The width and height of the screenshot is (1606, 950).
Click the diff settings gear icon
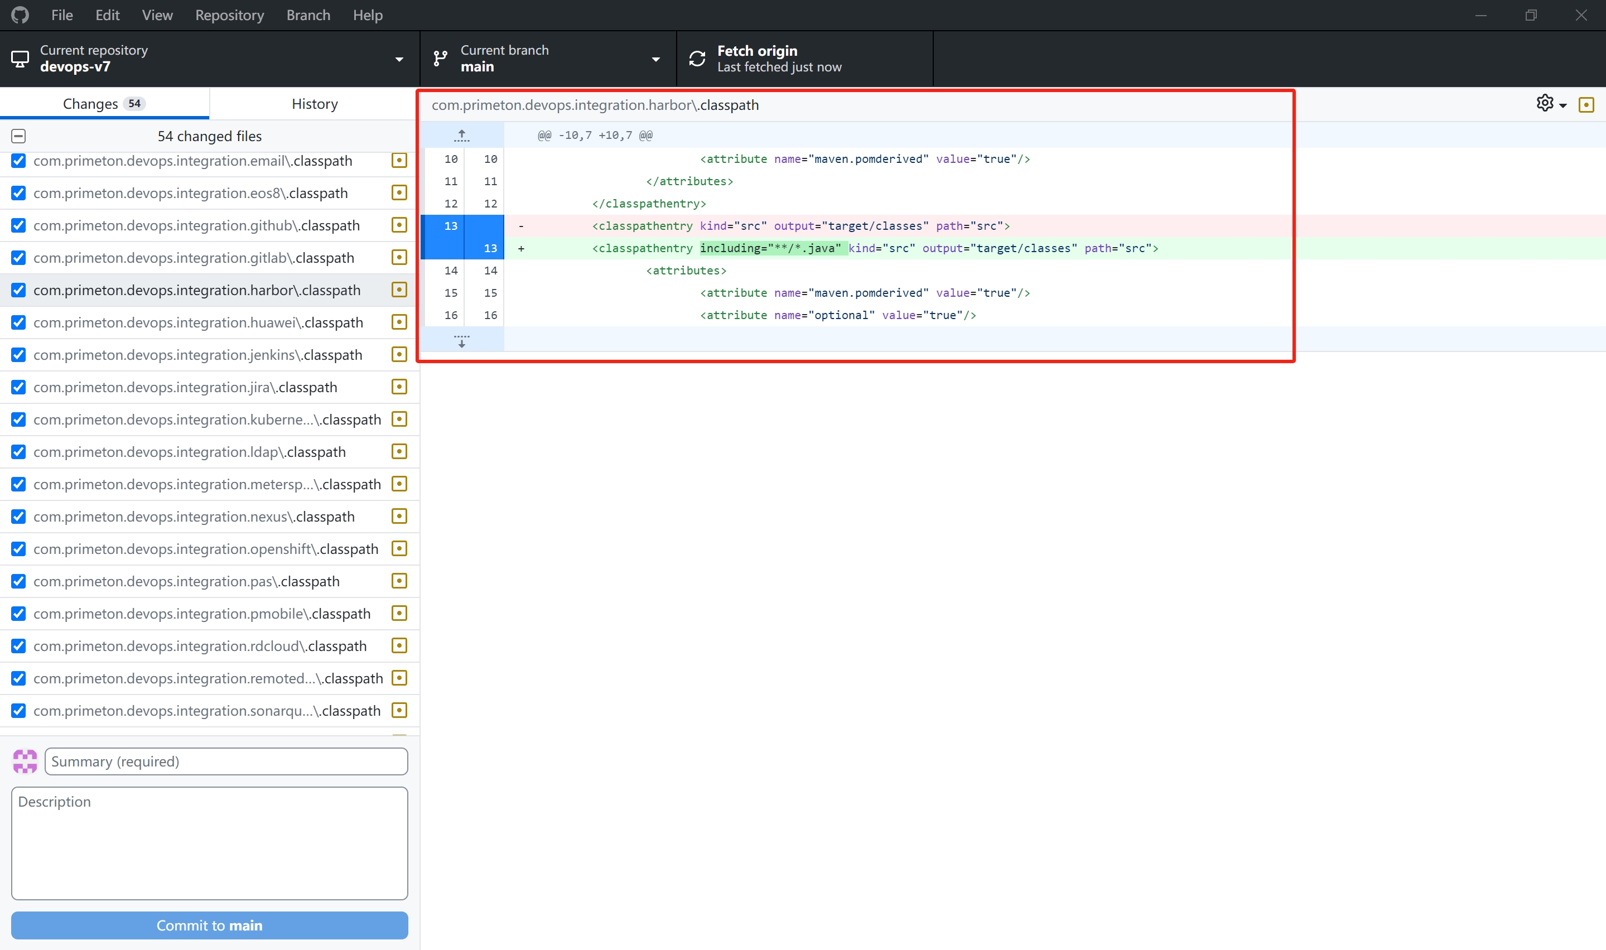(x=1545, y=103)
